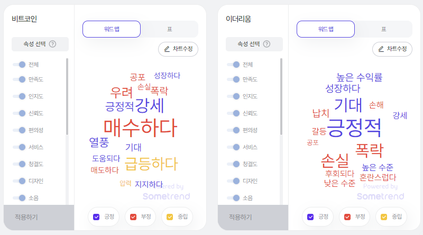Toggle 신뢰도 switch in 이더리움 panel
Viewport: 423px width, 235px height.
tap(233, 113)
